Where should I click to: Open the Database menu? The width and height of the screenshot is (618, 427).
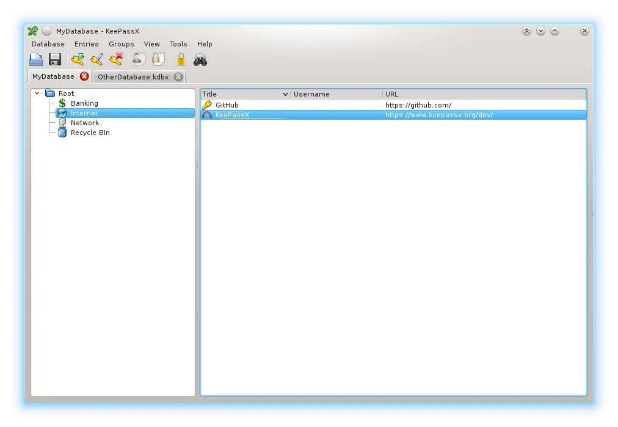coord(48,44)
